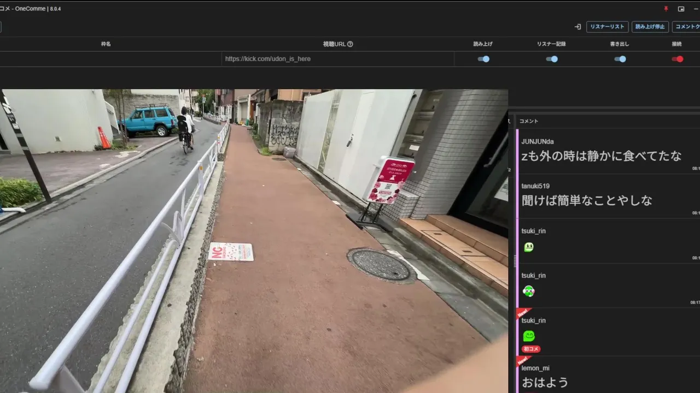Click the street livestream video preview

pyautogui.click(x=254, y=241)
